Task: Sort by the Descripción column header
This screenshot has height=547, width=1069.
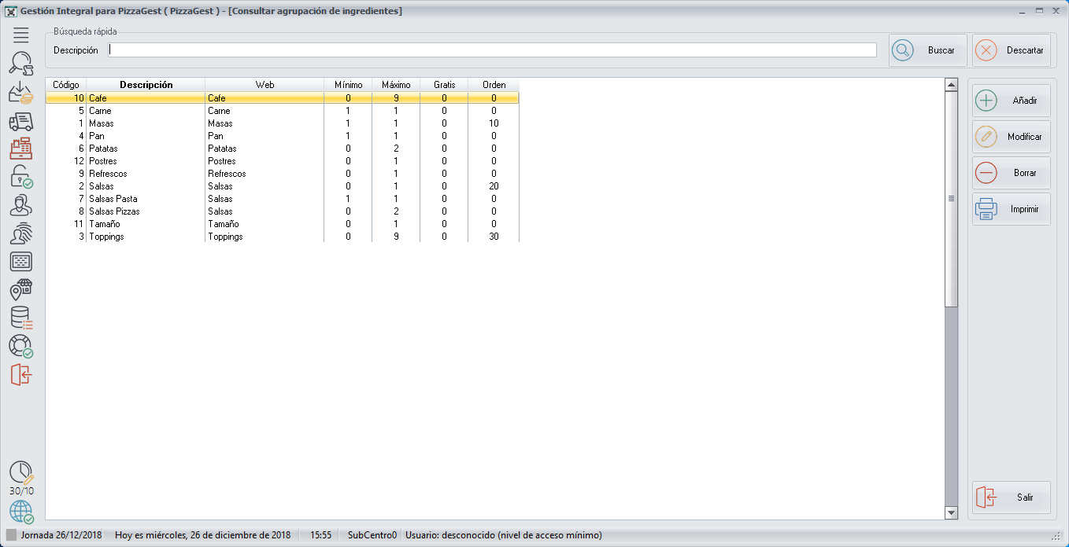Action: [x=146, y=85]
